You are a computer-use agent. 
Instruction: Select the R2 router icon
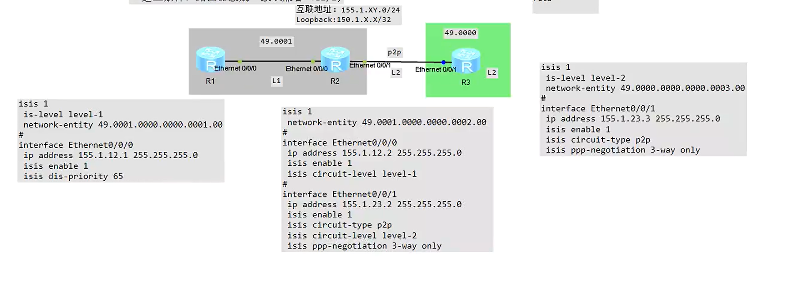pos(335,59)
